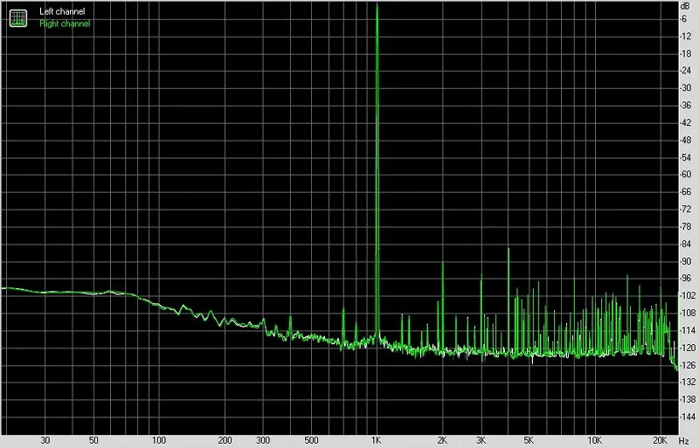This screenshot has width=699, height=448.
Task: Click the -6 dB axis label
Action: click(683, 18)
